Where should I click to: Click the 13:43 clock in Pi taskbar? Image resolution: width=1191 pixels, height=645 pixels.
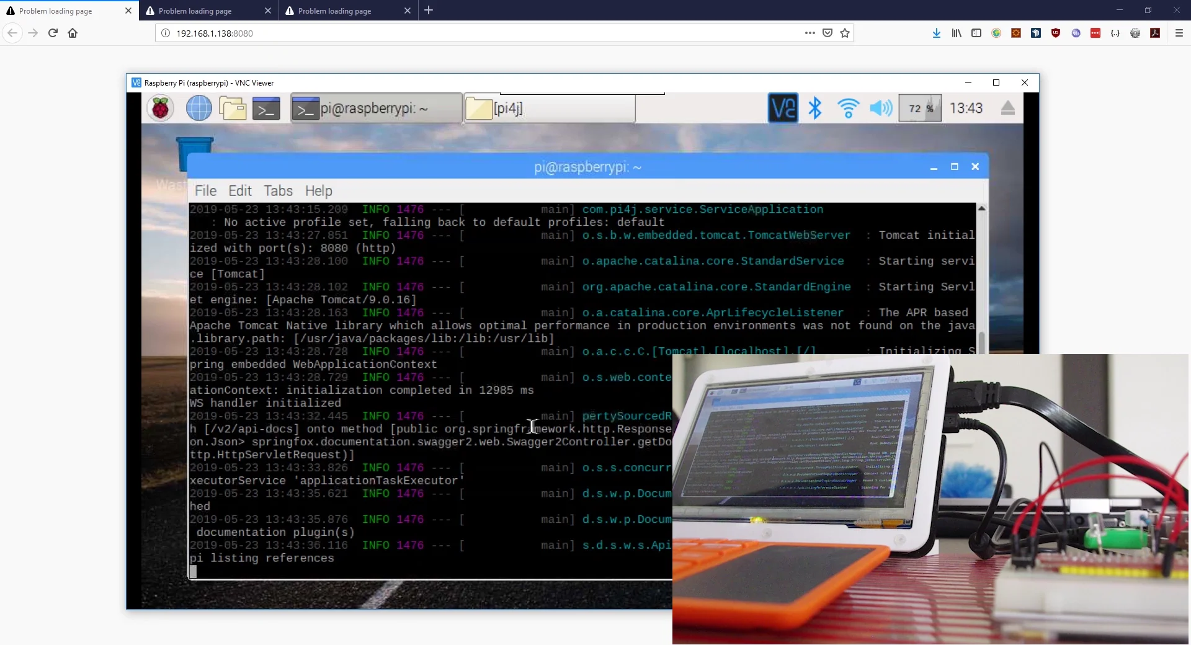click(x=966, y=109)
